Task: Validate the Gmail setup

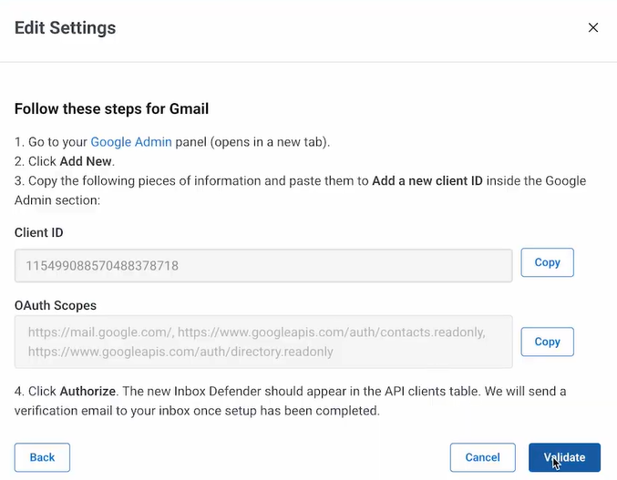Action: (x=564, y=457)
